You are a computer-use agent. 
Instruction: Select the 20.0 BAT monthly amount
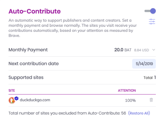[x=123, y=50]
